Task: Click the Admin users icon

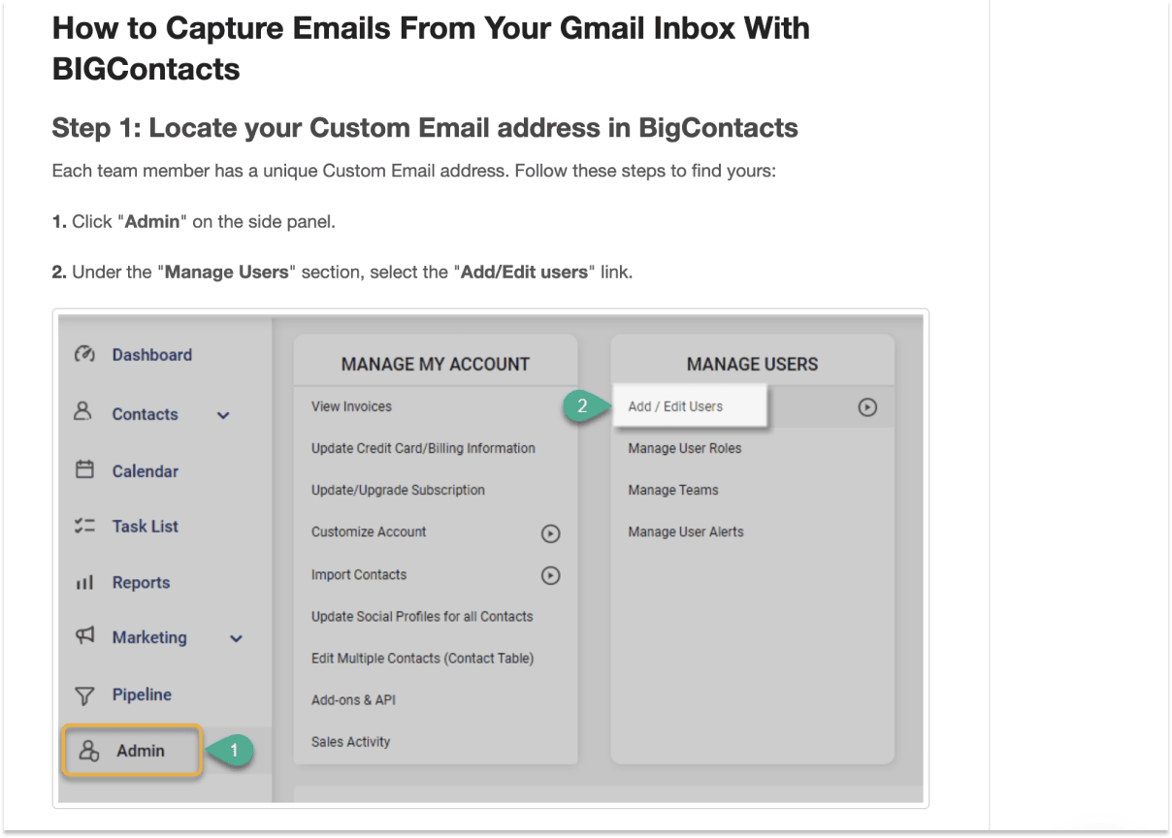Action: 90,752
